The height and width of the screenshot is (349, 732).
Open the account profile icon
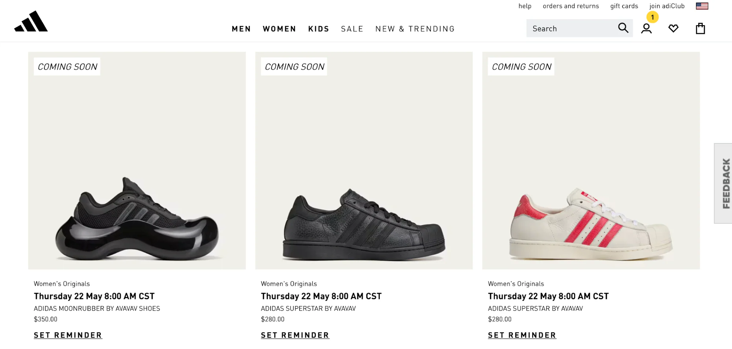tap(646, 28)
